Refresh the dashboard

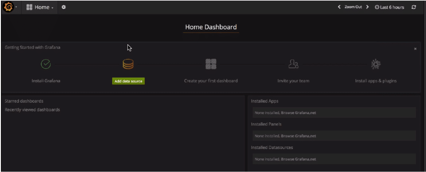414,7
